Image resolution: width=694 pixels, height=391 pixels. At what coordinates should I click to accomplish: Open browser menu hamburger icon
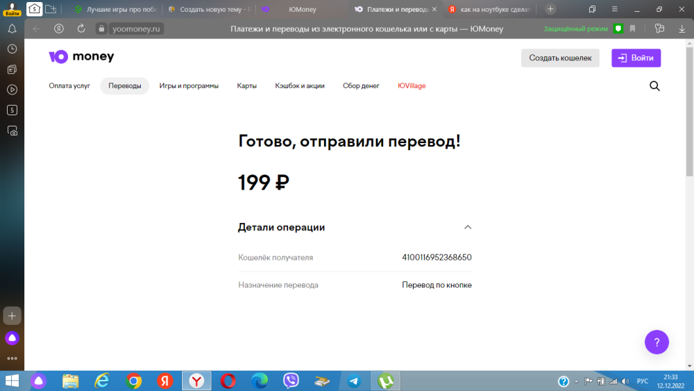pos(614,9)
